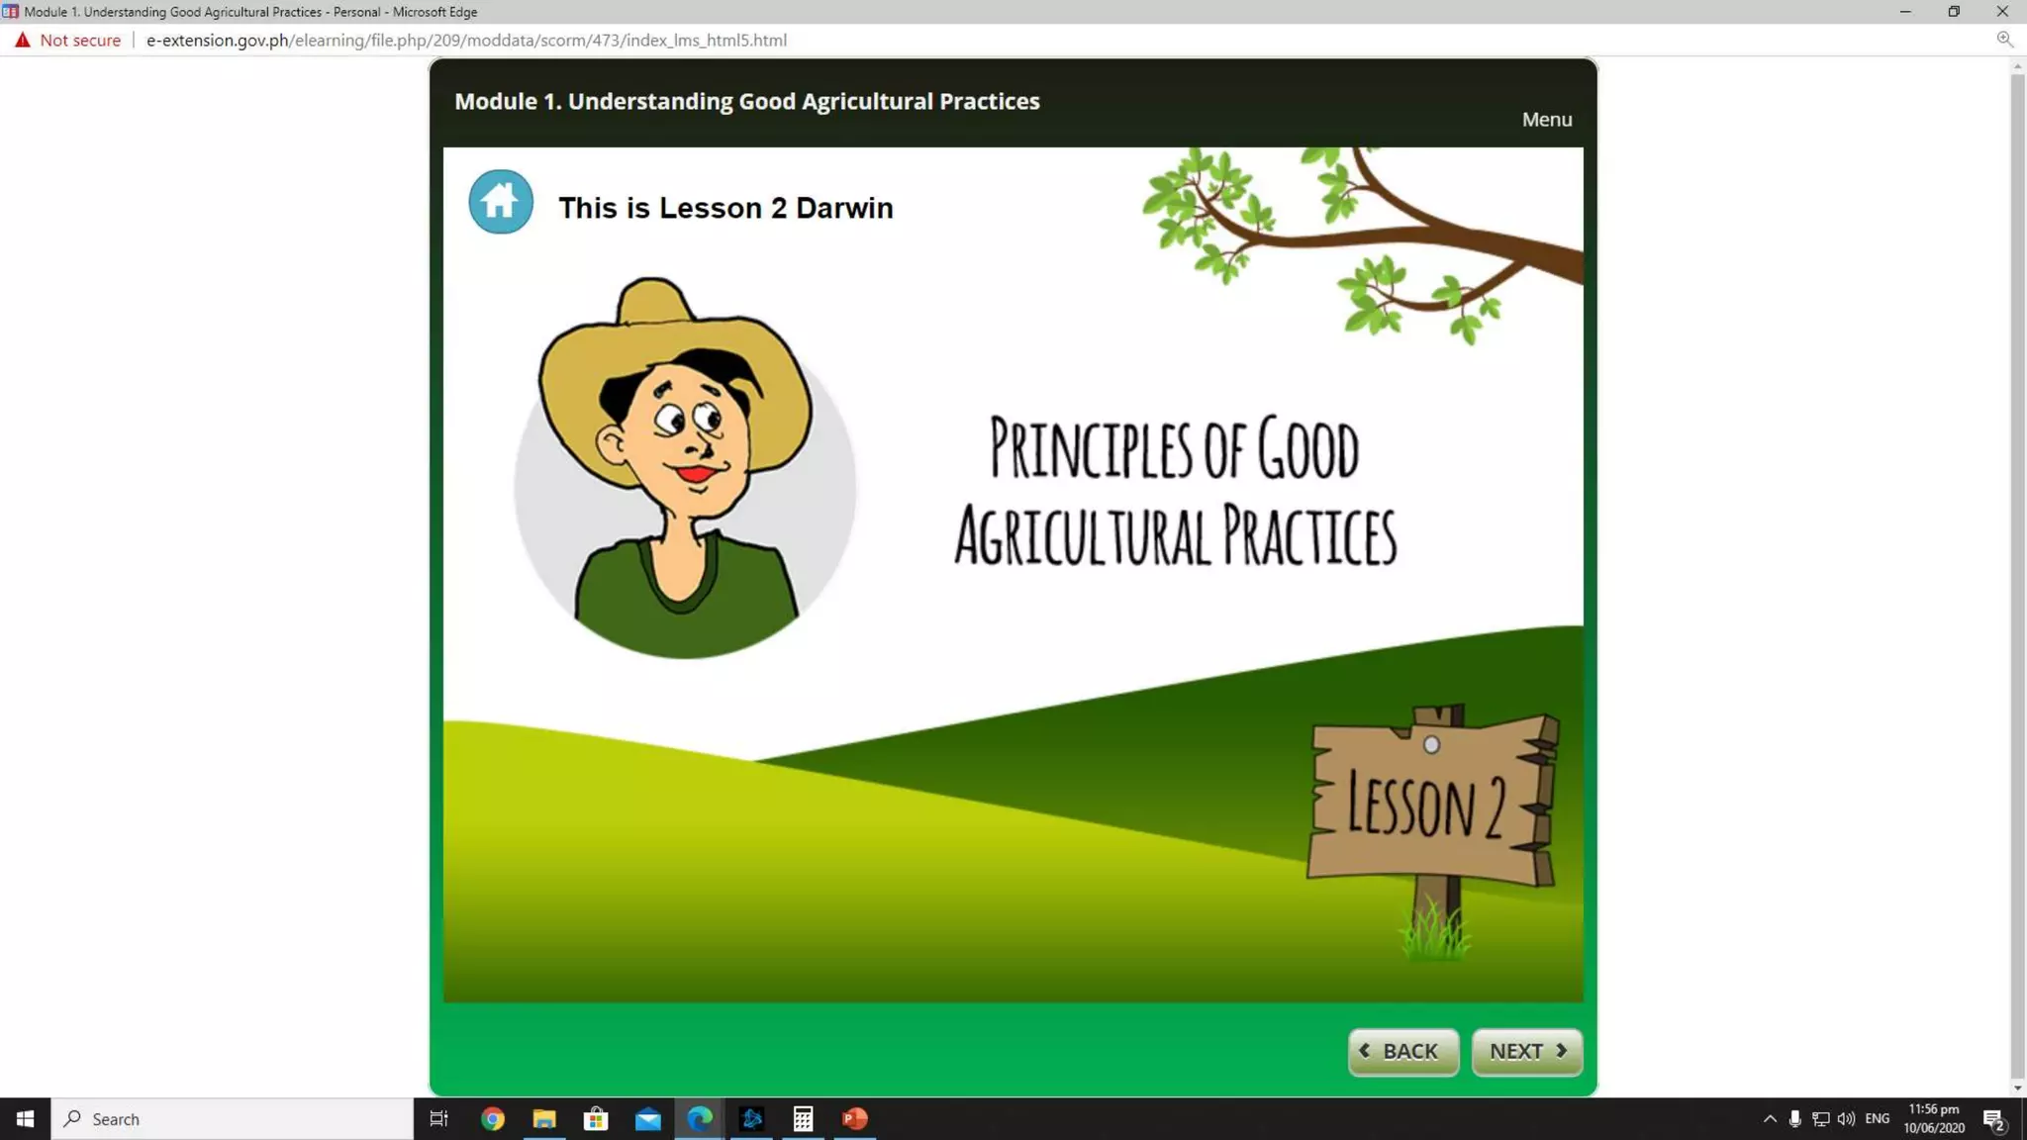The width and height of the screenshot is (2027, 1140).
Task: Go to the NEXT slide
Action: pyautogui.click(x=1526, y=1051)
